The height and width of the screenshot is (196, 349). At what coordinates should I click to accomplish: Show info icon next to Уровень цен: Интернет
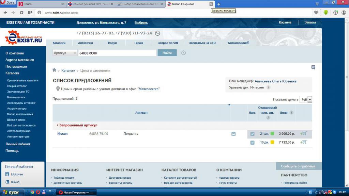click(x=269, y=87)
